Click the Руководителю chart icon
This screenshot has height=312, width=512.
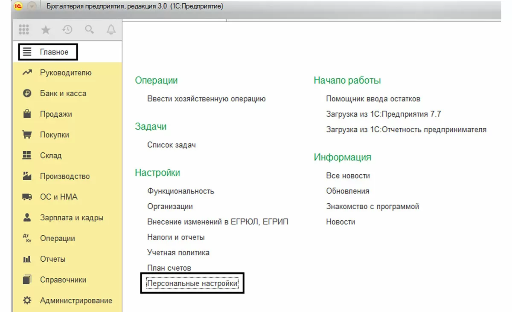click(x=27, y=73)
